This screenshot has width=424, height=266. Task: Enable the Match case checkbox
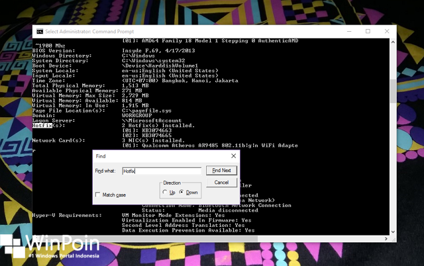(x=98, y=195)
